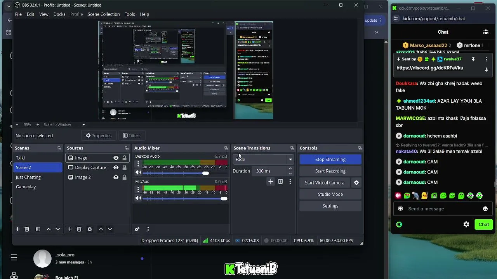Open the Tools menu

(x=130, y=14)
